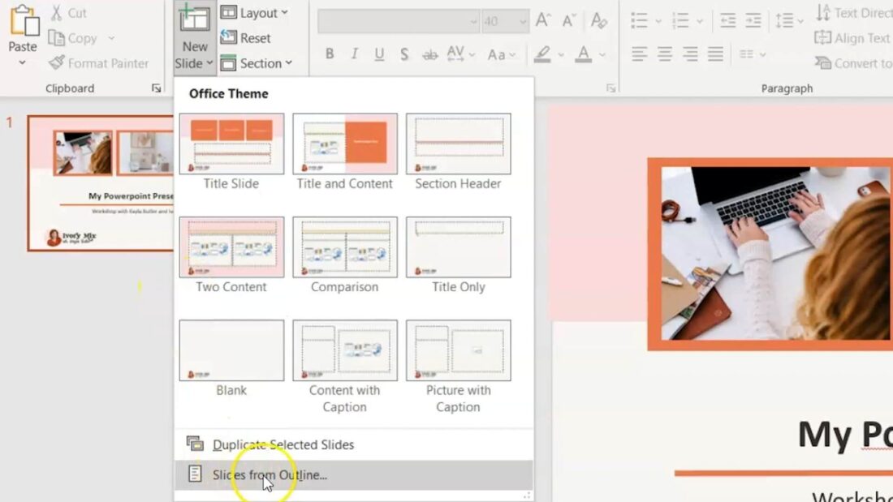This screenshot has height=502, width=893.
Task: Choose Slides from Outline
Action: (268, 475)
